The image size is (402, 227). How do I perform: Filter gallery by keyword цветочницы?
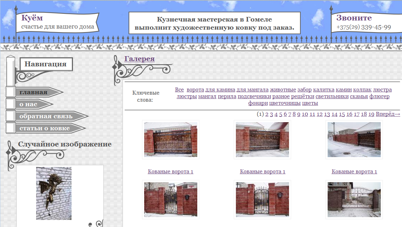pos(285,103)
